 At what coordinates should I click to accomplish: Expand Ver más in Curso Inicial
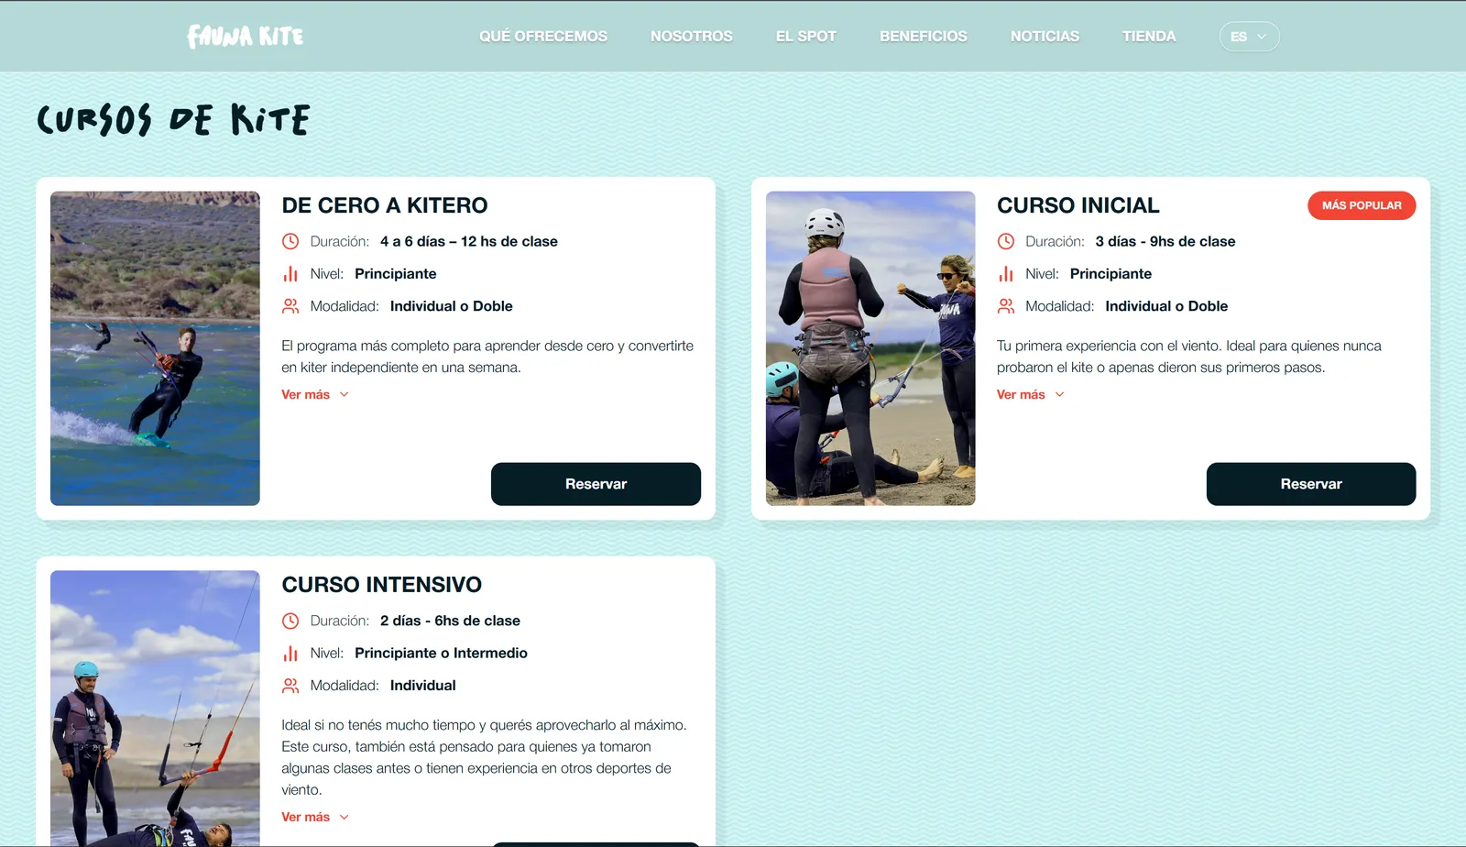coord(1031,394)
